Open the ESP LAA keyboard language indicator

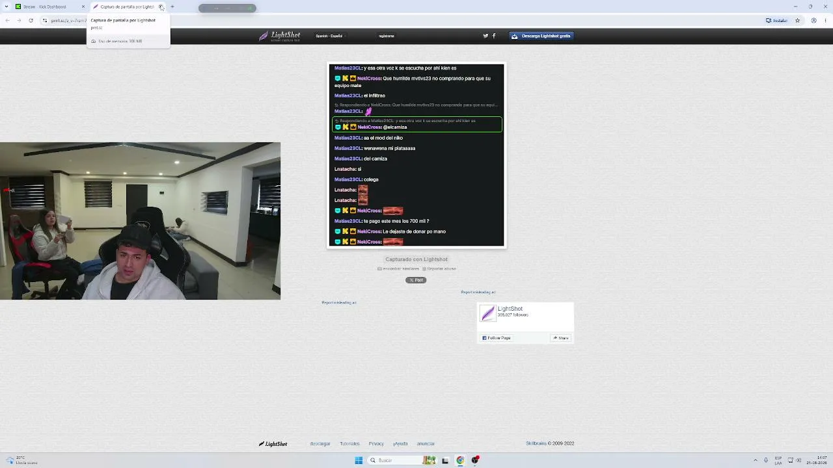click(x=778, y=460)
